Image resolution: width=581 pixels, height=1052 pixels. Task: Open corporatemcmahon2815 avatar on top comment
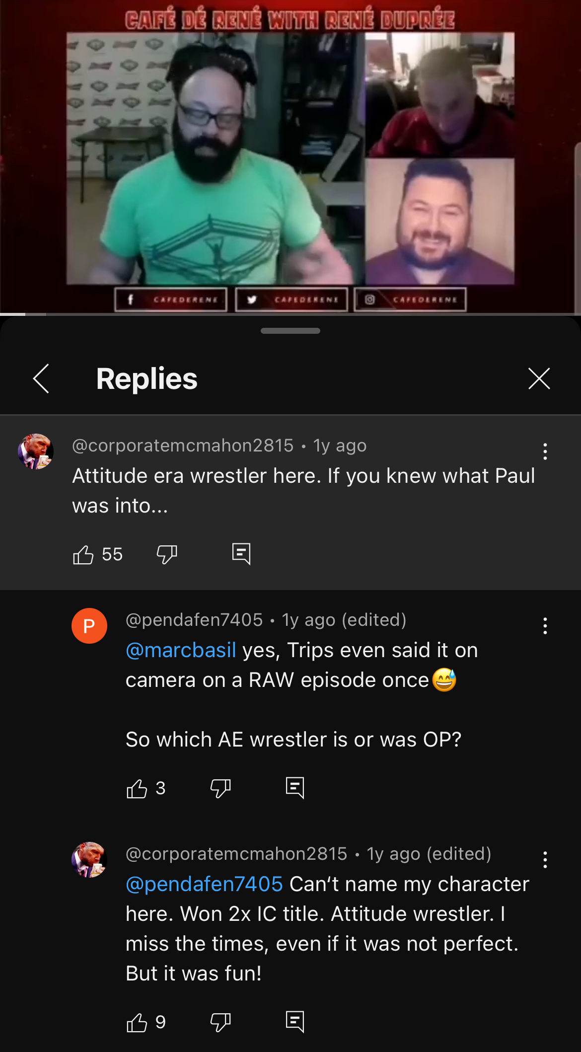(x=36, y=451)
